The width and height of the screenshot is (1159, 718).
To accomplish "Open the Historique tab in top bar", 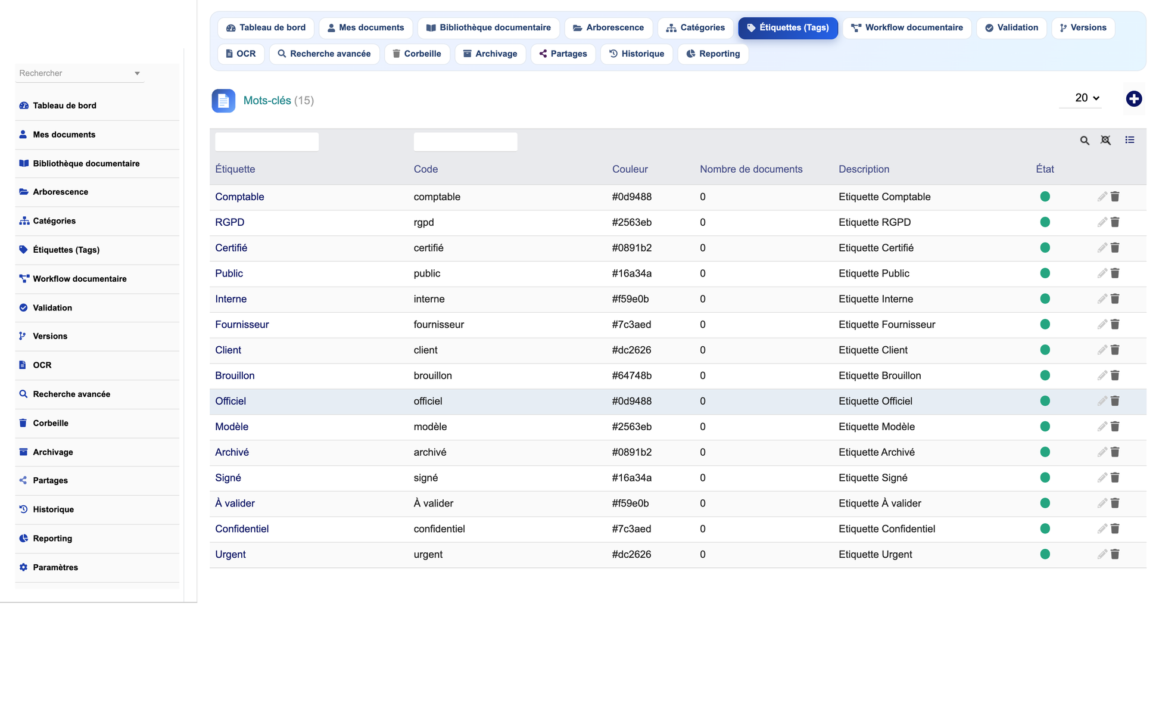I will tap(636, 54).
